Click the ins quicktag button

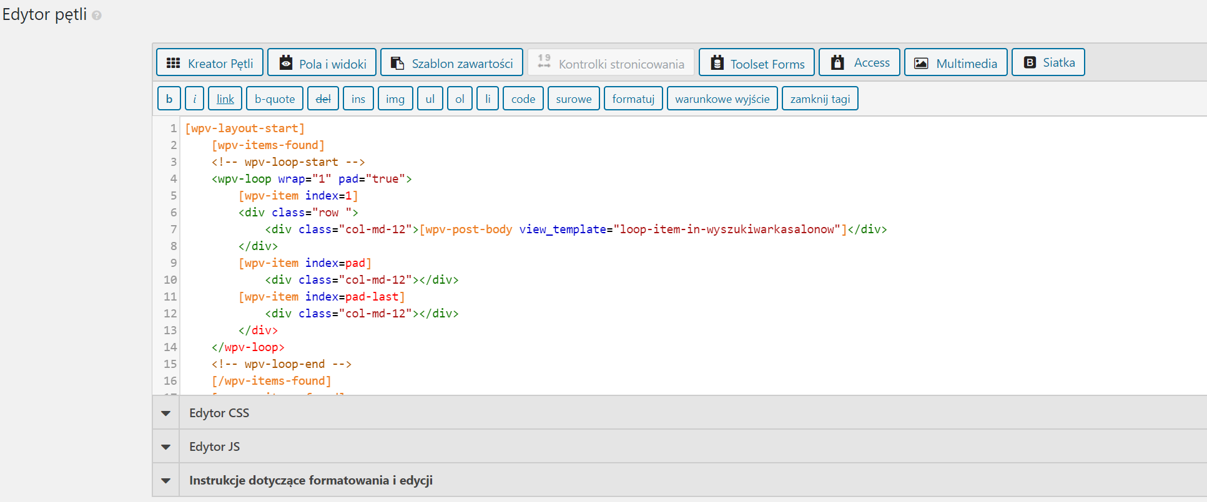(358, 99)
